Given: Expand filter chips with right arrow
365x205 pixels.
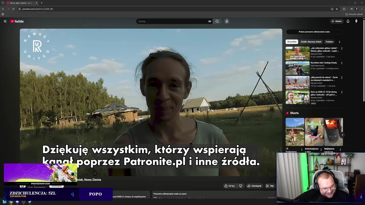Looking at the screenshot, I should [x=339, y=42].
